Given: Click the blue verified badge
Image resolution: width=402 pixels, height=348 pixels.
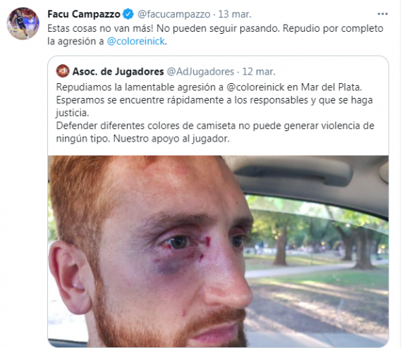Looking at the screenshot, I should click(x=128, y=14).
